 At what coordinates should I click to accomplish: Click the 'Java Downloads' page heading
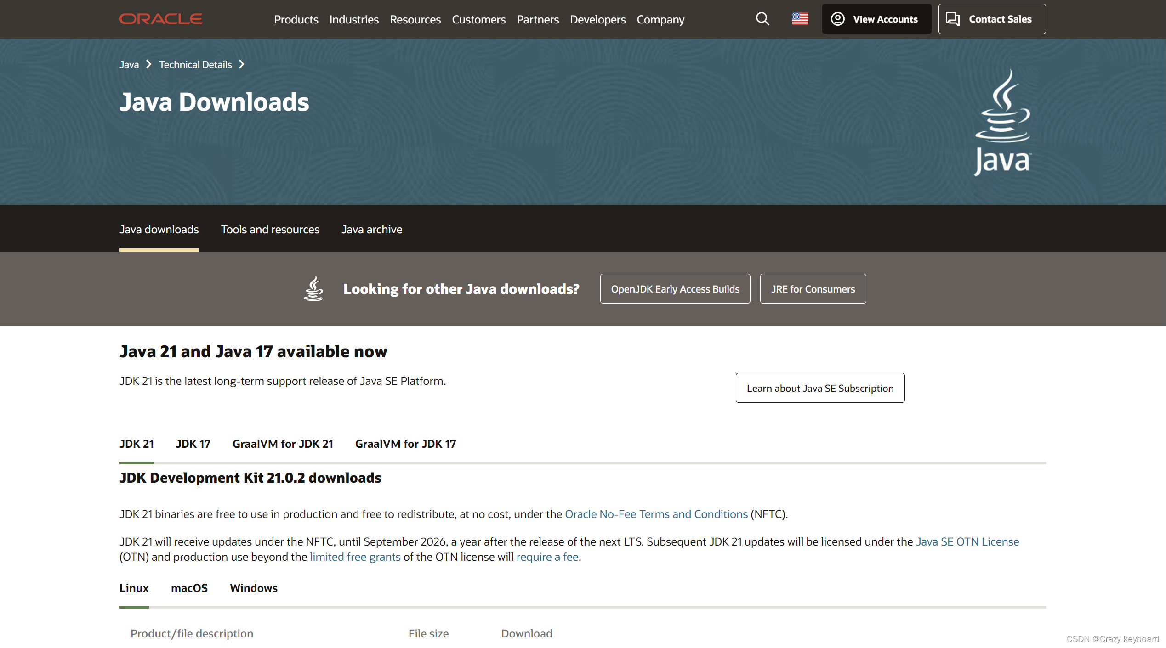pos(214,101)
